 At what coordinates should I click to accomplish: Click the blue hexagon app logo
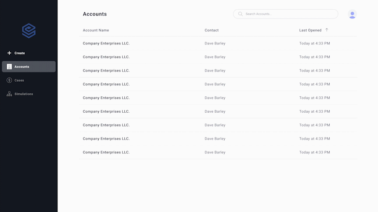tap(29, 31)
